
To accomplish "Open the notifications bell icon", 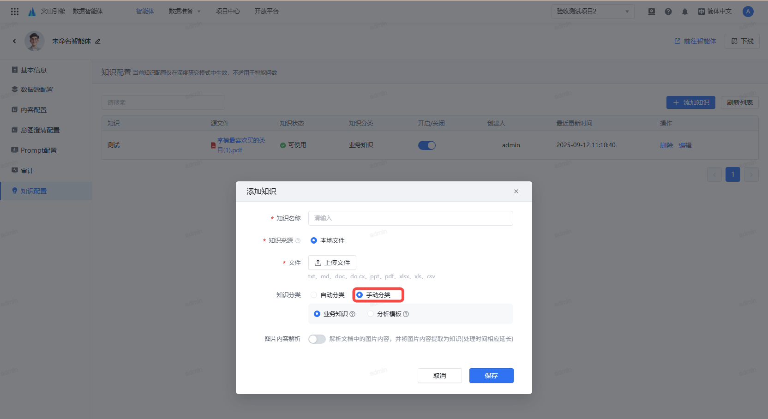I will (x=685, y=12).
